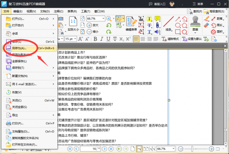Click zoom slider plus button
229x154 pixels.
pyautogui.click(x=211, y=149)
